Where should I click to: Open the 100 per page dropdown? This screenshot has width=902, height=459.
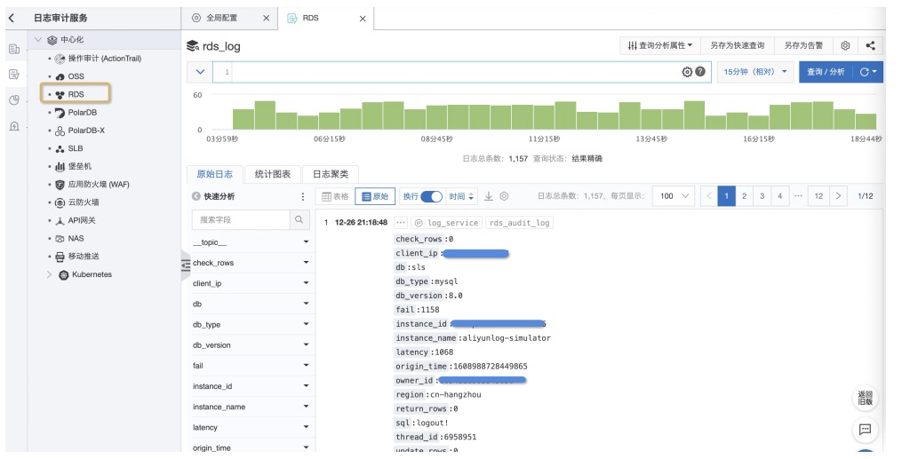pos(674,196)
